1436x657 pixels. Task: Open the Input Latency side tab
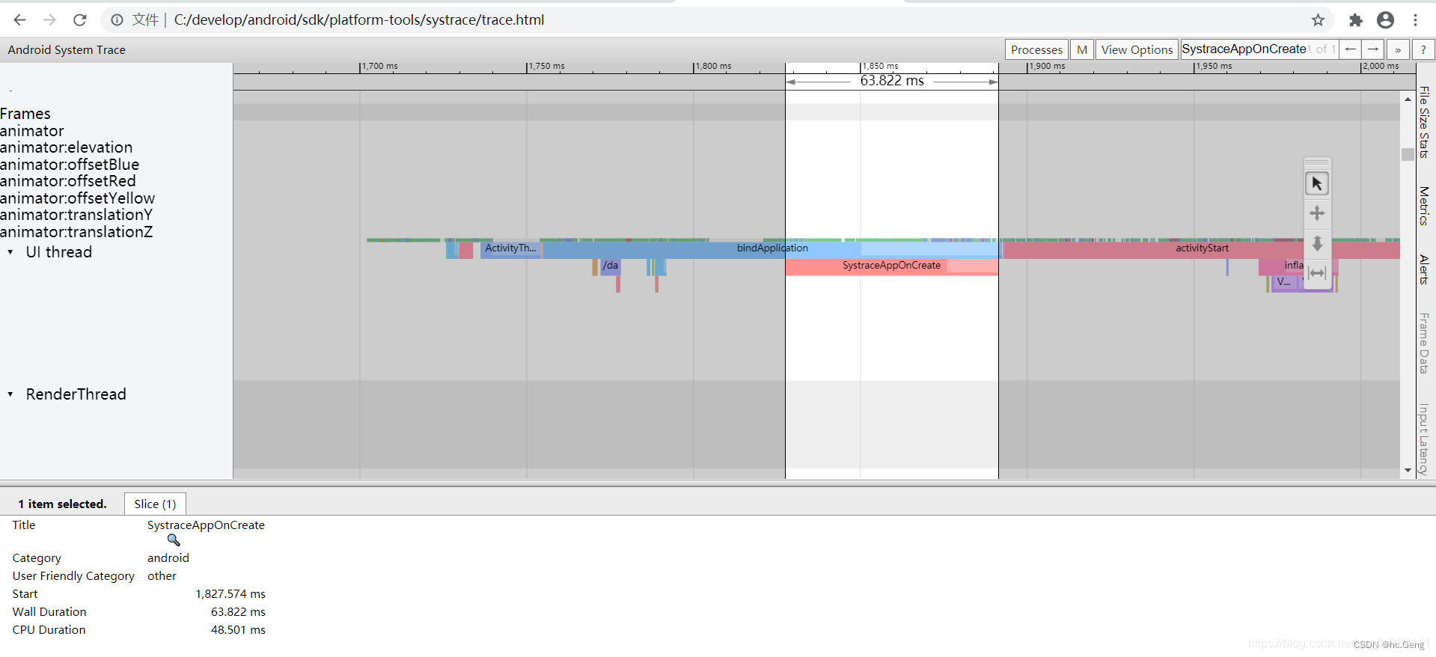(x=1425, y=439)
